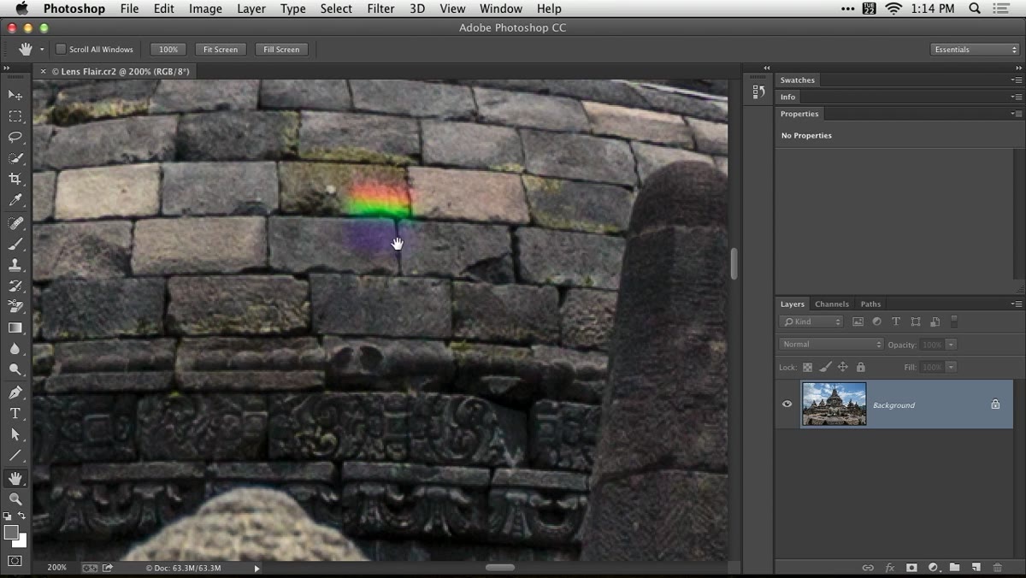The width and height of the screenshot is (1026, 578).
Task: Open the Apple menu
Action: 21,9
